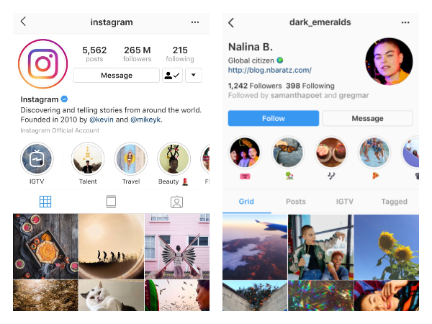Open the sunflower photo post

[387, 247]
